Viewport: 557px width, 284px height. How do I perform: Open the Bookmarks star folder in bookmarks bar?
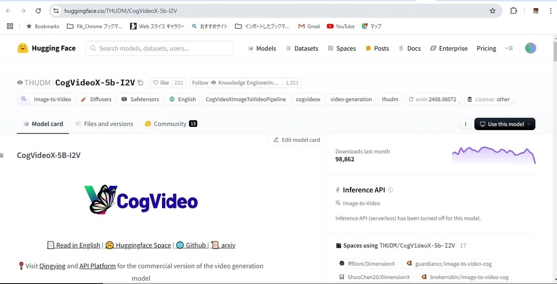point(43,26)
